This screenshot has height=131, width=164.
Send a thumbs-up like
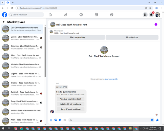click(x=157, y=120)
